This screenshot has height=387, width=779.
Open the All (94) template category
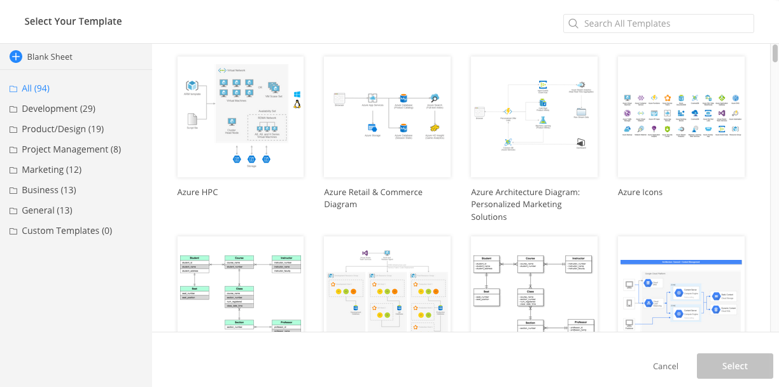pos(34,88)
